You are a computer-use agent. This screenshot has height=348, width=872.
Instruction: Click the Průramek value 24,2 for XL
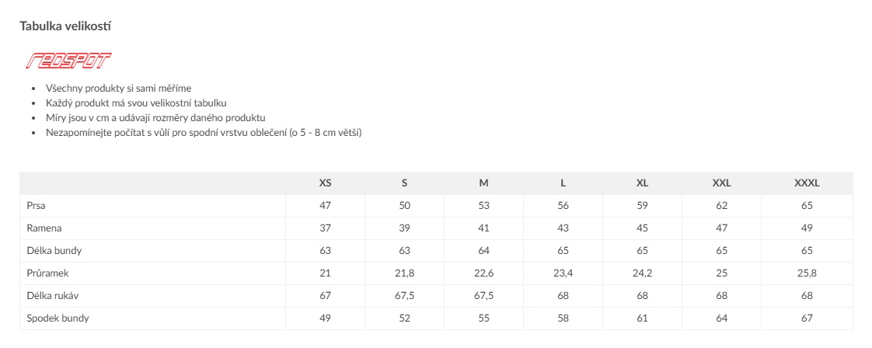tap(642, 273)
